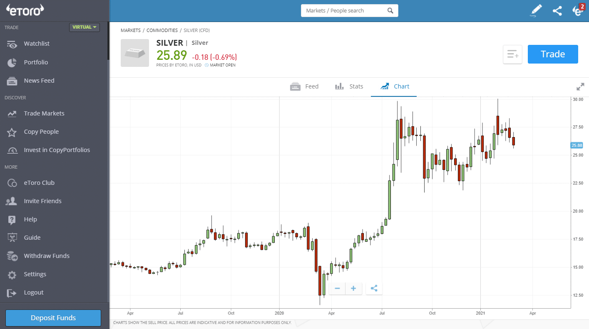Open Settings from sidebar
Screen dimensions: 589x329
[35, 274]
